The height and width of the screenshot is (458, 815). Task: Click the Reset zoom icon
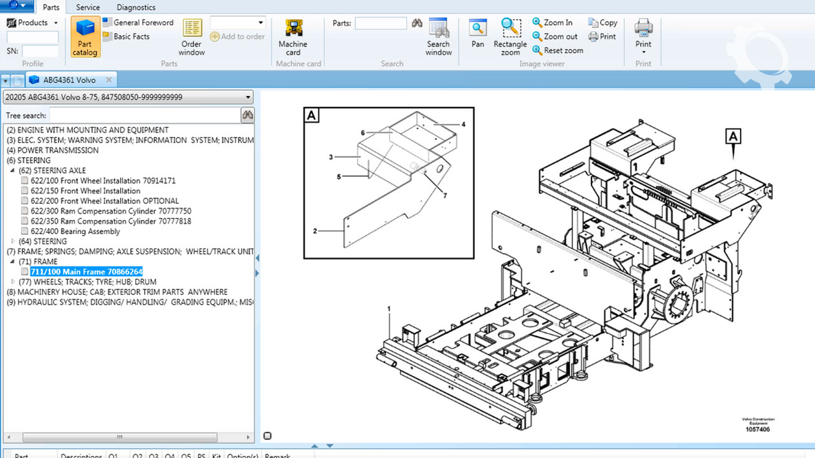538,50
